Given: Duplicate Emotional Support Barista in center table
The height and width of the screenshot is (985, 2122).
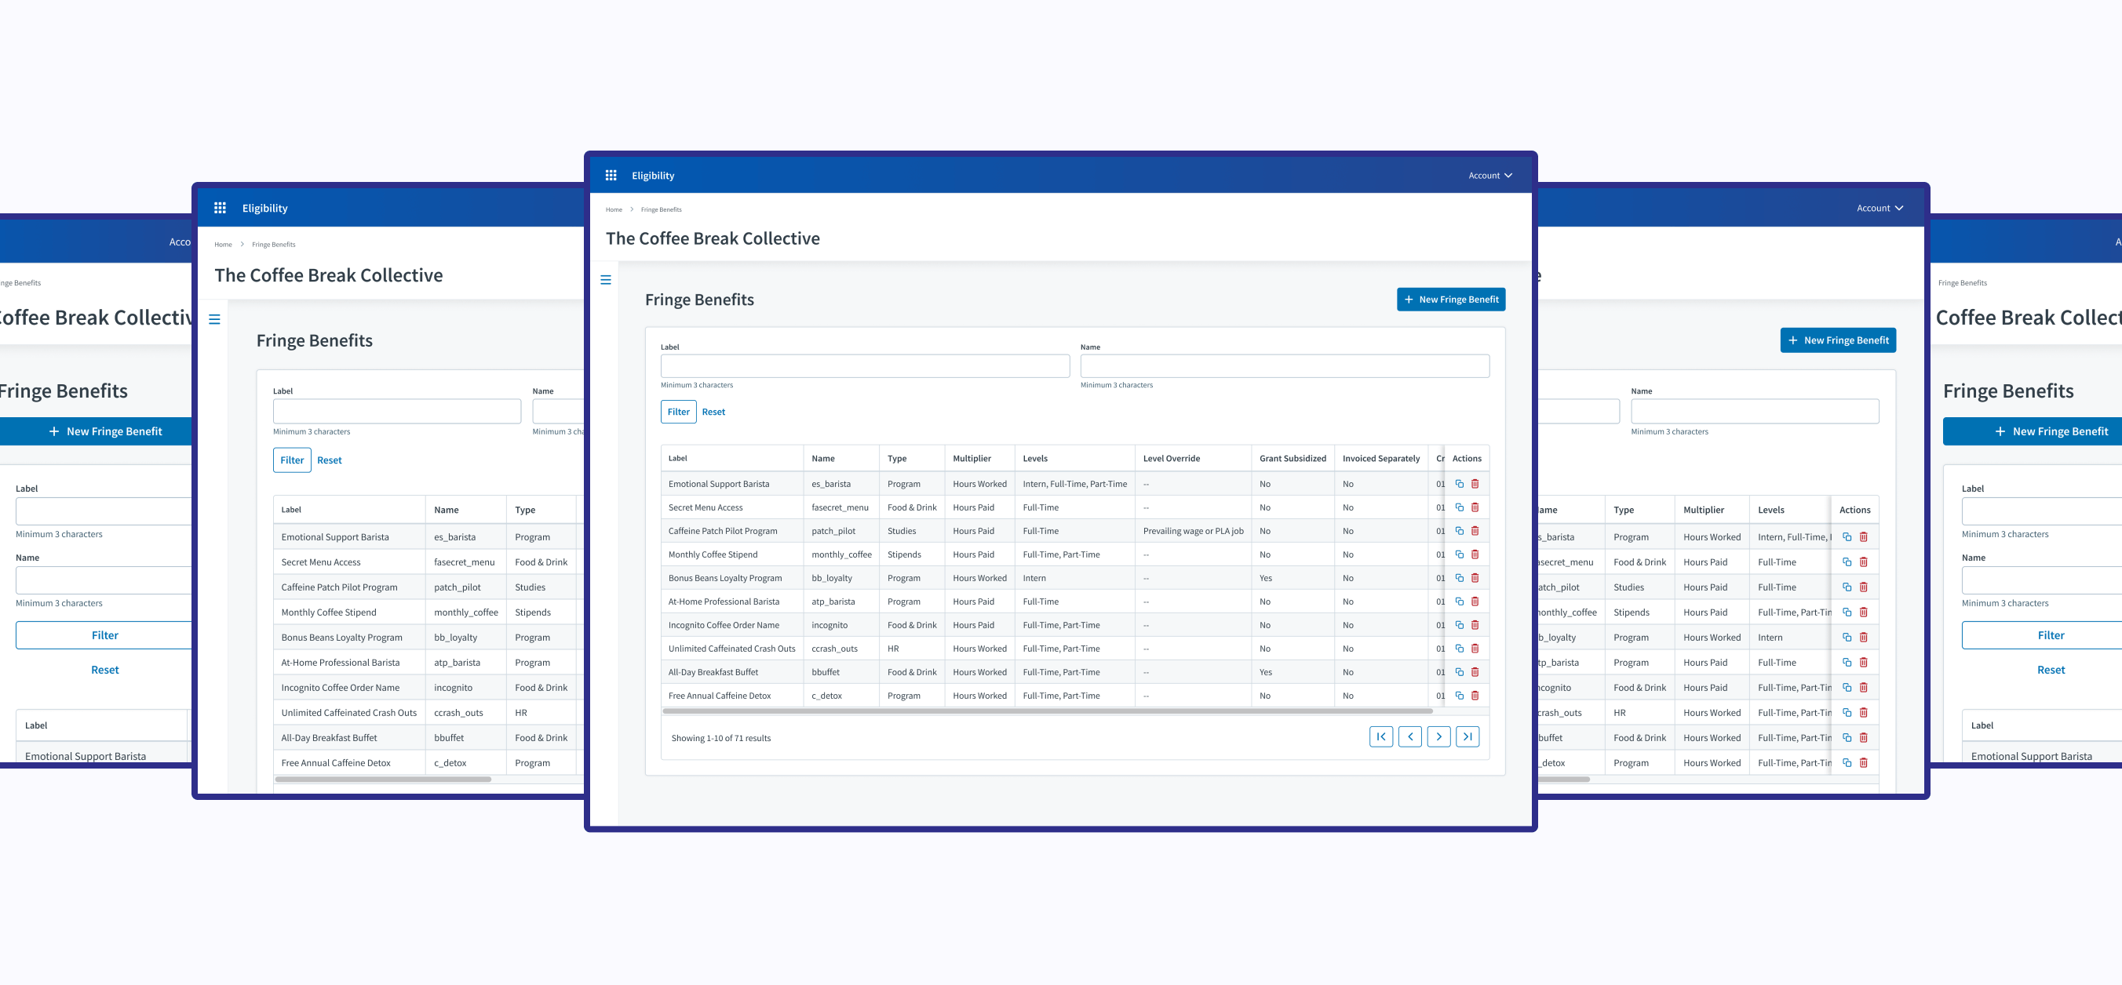Looking at the screenshot, I should [1459, 484].
